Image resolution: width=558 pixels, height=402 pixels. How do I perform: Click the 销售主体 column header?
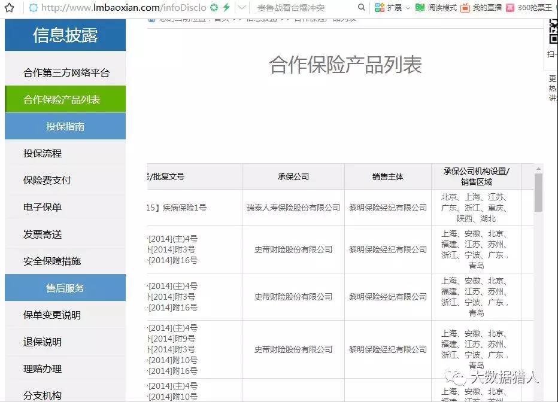388,176
